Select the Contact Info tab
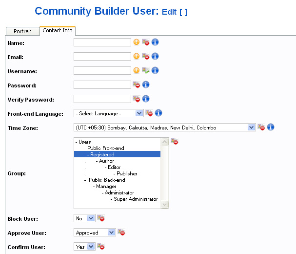 (x=58, y=30)
